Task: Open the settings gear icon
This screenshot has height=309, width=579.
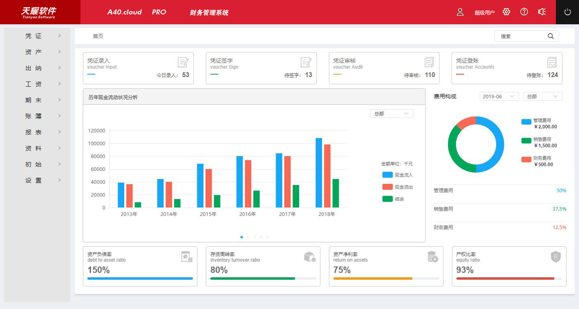Action: pyautogui.click(x=506, y=12)
